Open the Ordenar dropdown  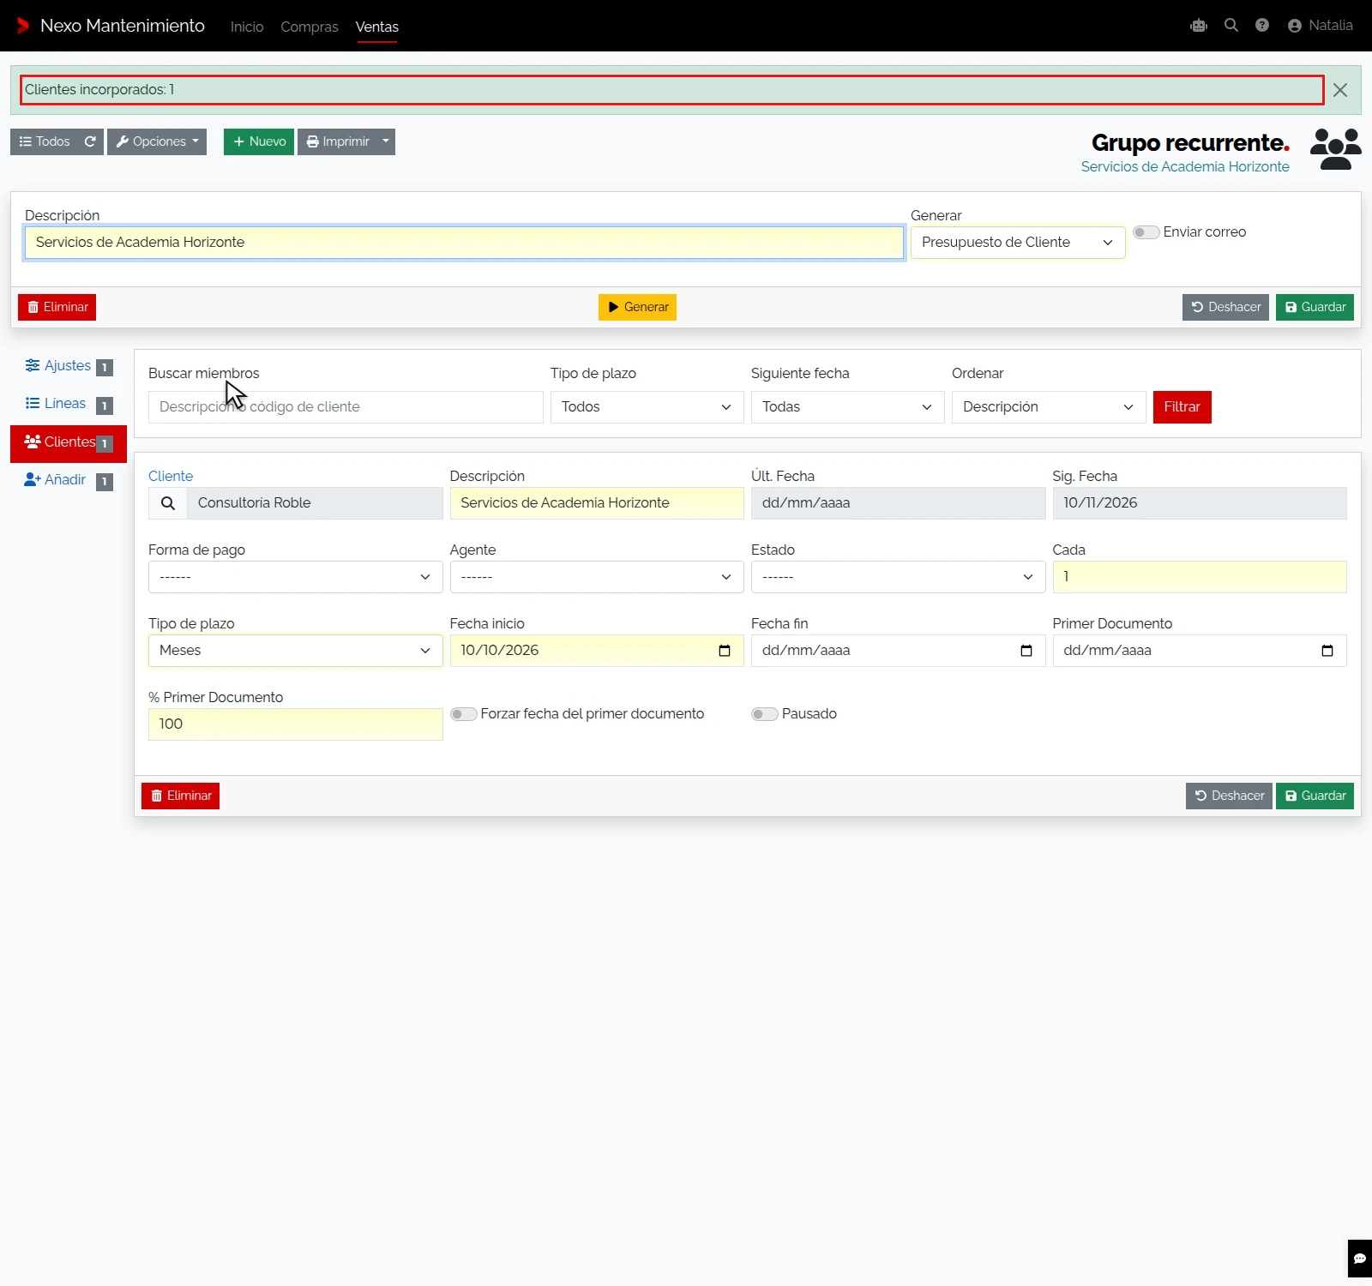pos(1049,407)
